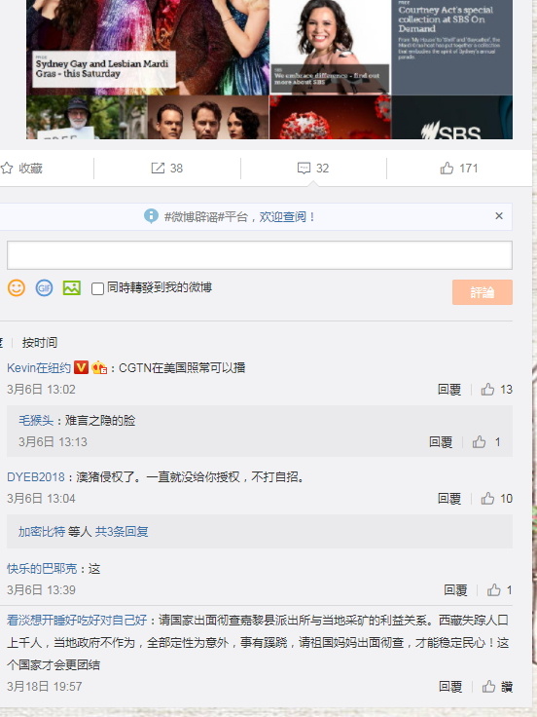Viewport: 537px width, 717px height.
Task: Click the favorite star icon 收藏
Action: (x=7, y=169)
